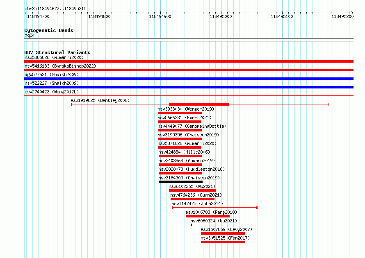The image size is (365, 258).
Task: Select the red bar under nsv5885826
Action: click(189, 61)
